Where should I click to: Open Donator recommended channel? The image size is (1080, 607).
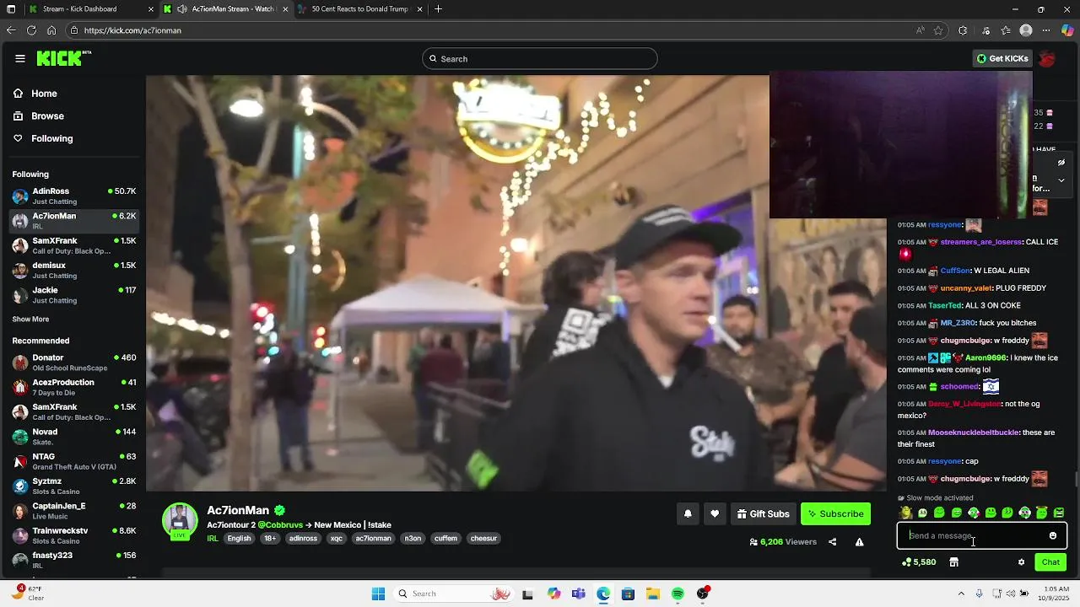(x=74, y=363)
